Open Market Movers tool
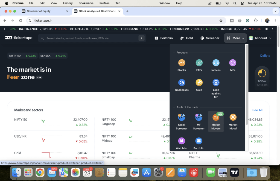Screen dimensions: 280x181 (x=216, y=122)
